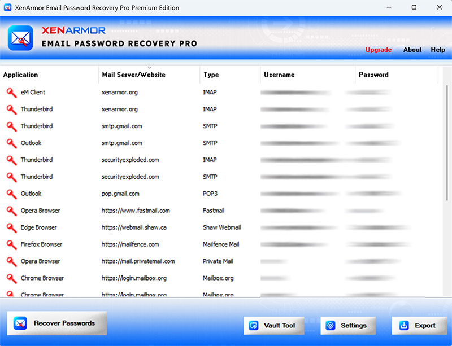452x346 pixels.
Task: Click the Settings gear icon
Action: [331, 326]
